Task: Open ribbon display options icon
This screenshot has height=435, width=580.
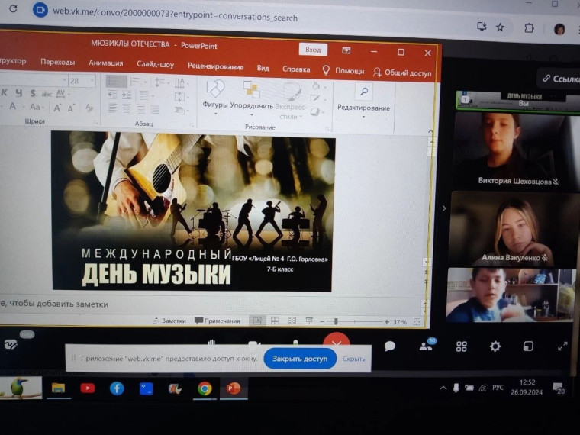Action: [346, 50]
